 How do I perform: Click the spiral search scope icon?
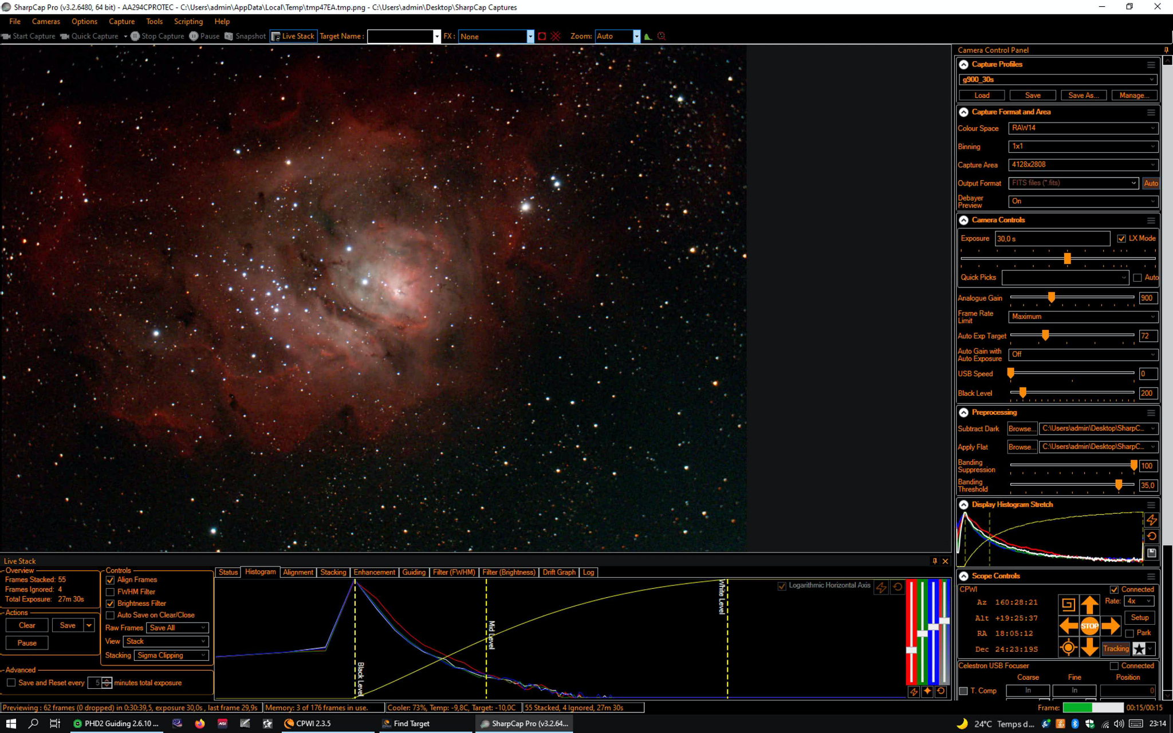tap(1068, 605)
